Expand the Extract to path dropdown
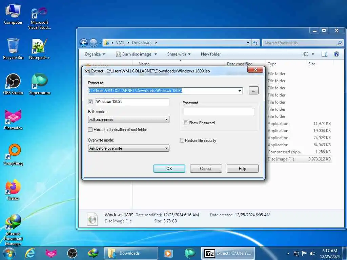Image resolution: width=347 pixels, height=260 pixels. pos(240,91)
